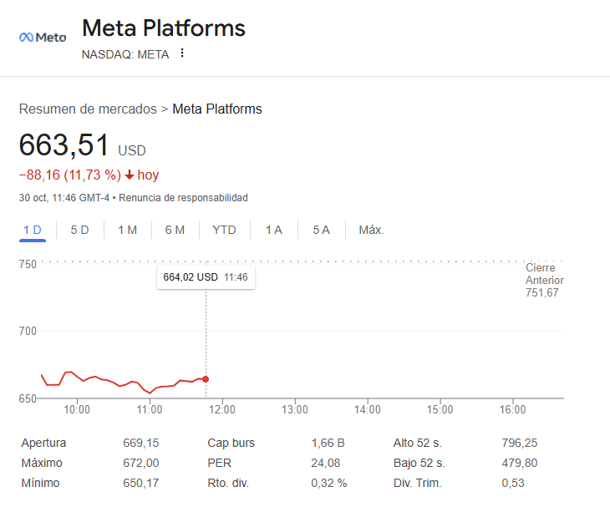Open the three-dot options menu

[x=182, y=53]
